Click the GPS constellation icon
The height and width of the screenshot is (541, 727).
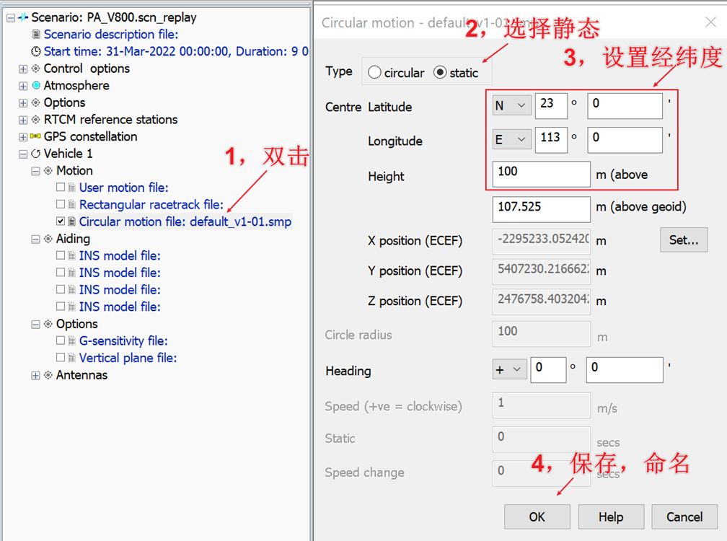(36, 137)
